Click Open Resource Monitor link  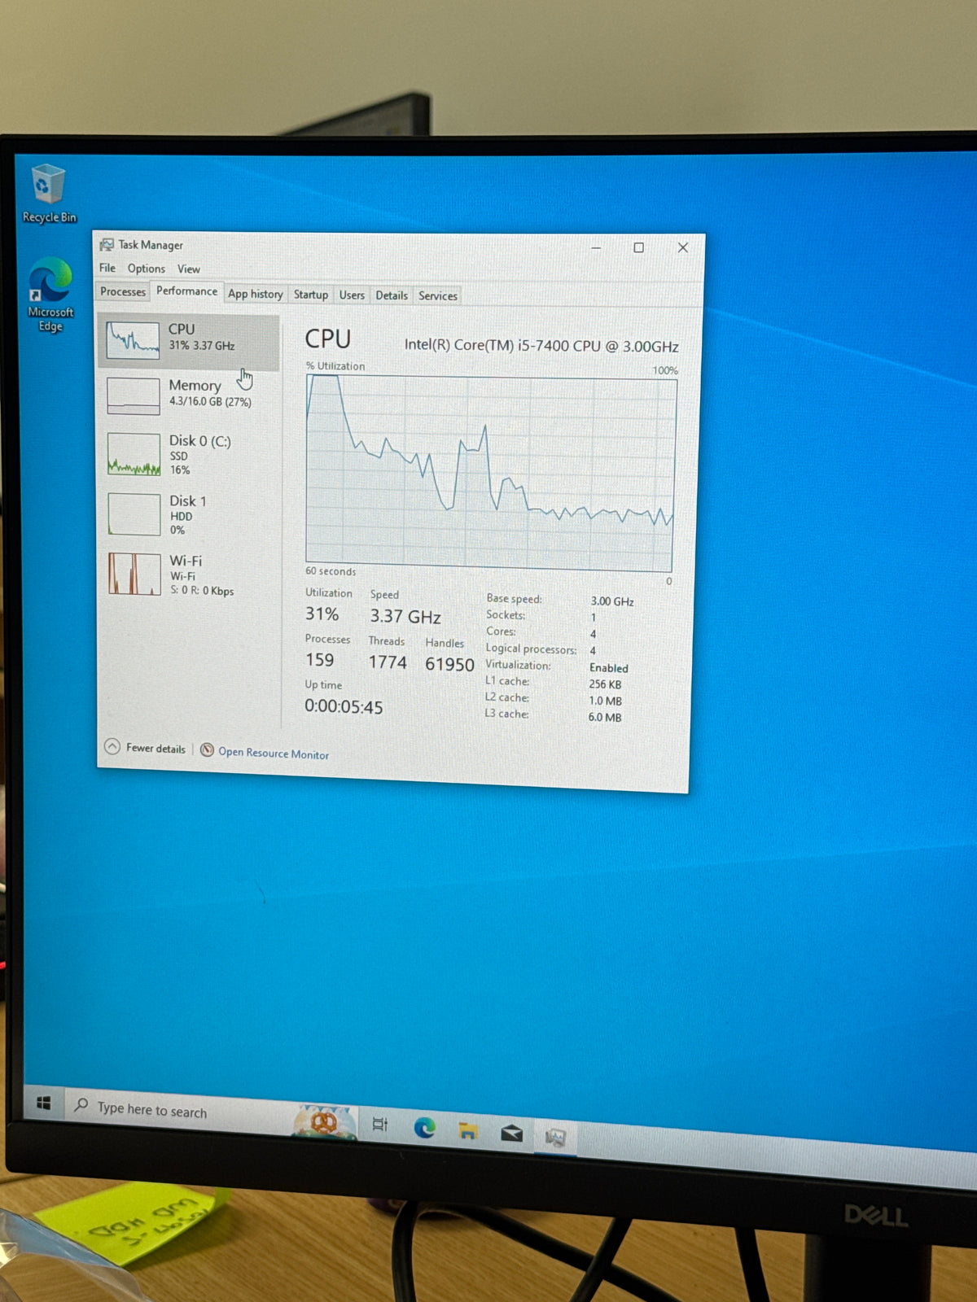pos(274,754)
